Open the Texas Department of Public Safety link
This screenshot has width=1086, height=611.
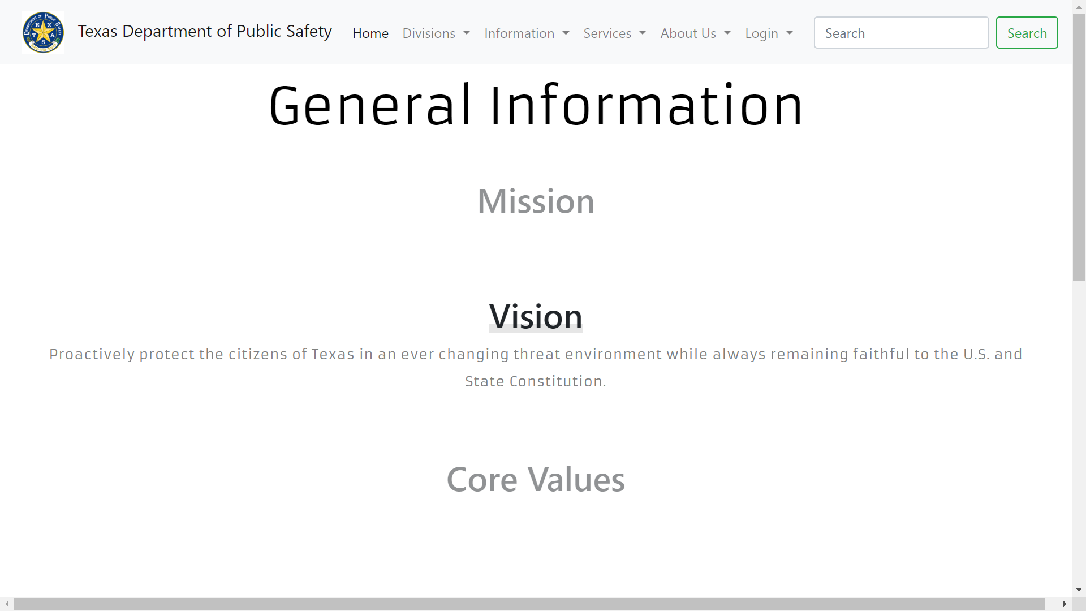click(205, 31)
